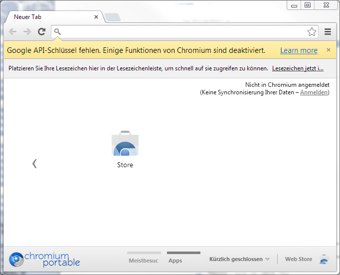Go to previous page with left chevron
340x275 pixels.
(x=34, y=164)
